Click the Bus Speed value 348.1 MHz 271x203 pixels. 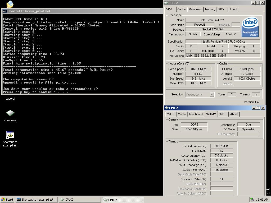tap(198, 79)
